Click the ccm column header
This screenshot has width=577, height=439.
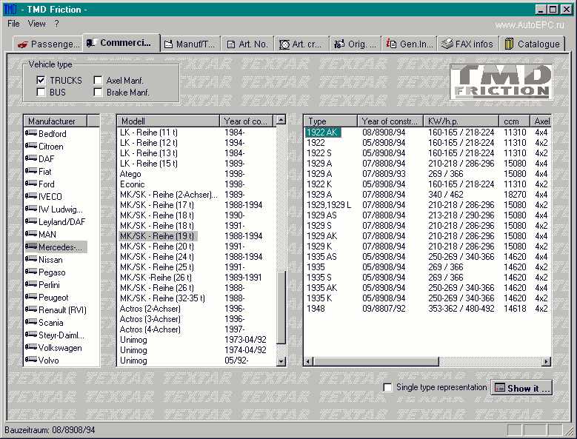click(x=515, y=121)
